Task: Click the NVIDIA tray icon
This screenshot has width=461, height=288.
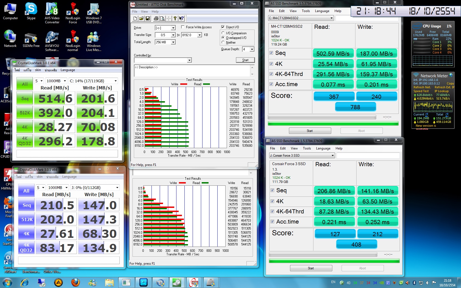Action: click(x=381, y=283)
